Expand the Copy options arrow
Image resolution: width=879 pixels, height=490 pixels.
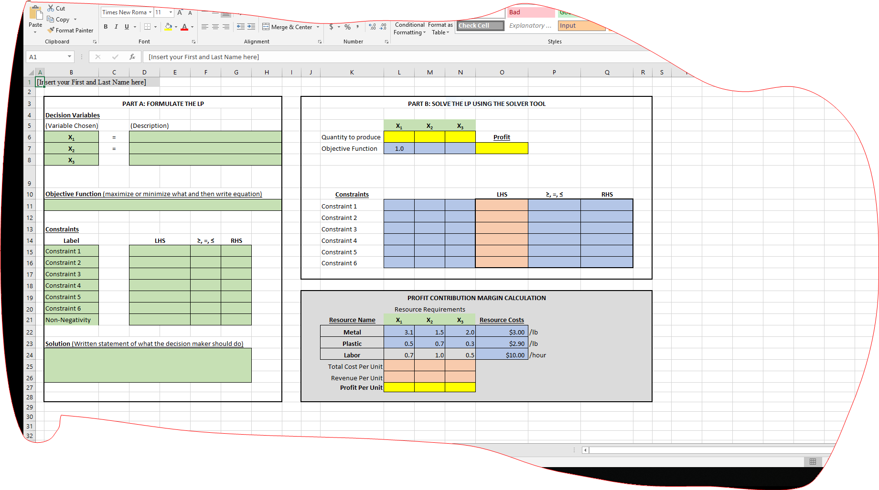(75, 20)
